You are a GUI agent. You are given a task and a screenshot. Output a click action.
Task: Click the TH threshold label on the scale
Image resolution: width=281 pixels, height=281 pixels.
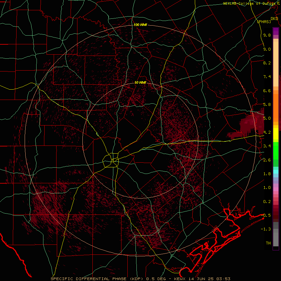(x=268, y=243)
